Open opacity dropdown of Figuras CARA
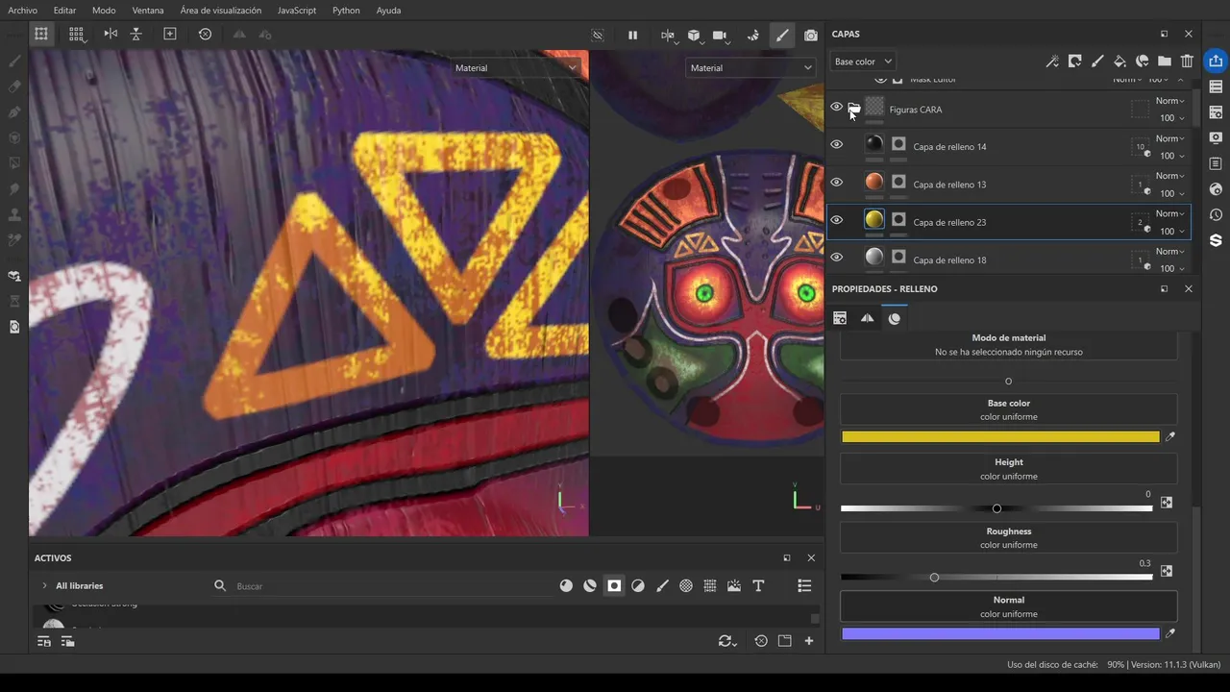 (x=1171, y=118)
